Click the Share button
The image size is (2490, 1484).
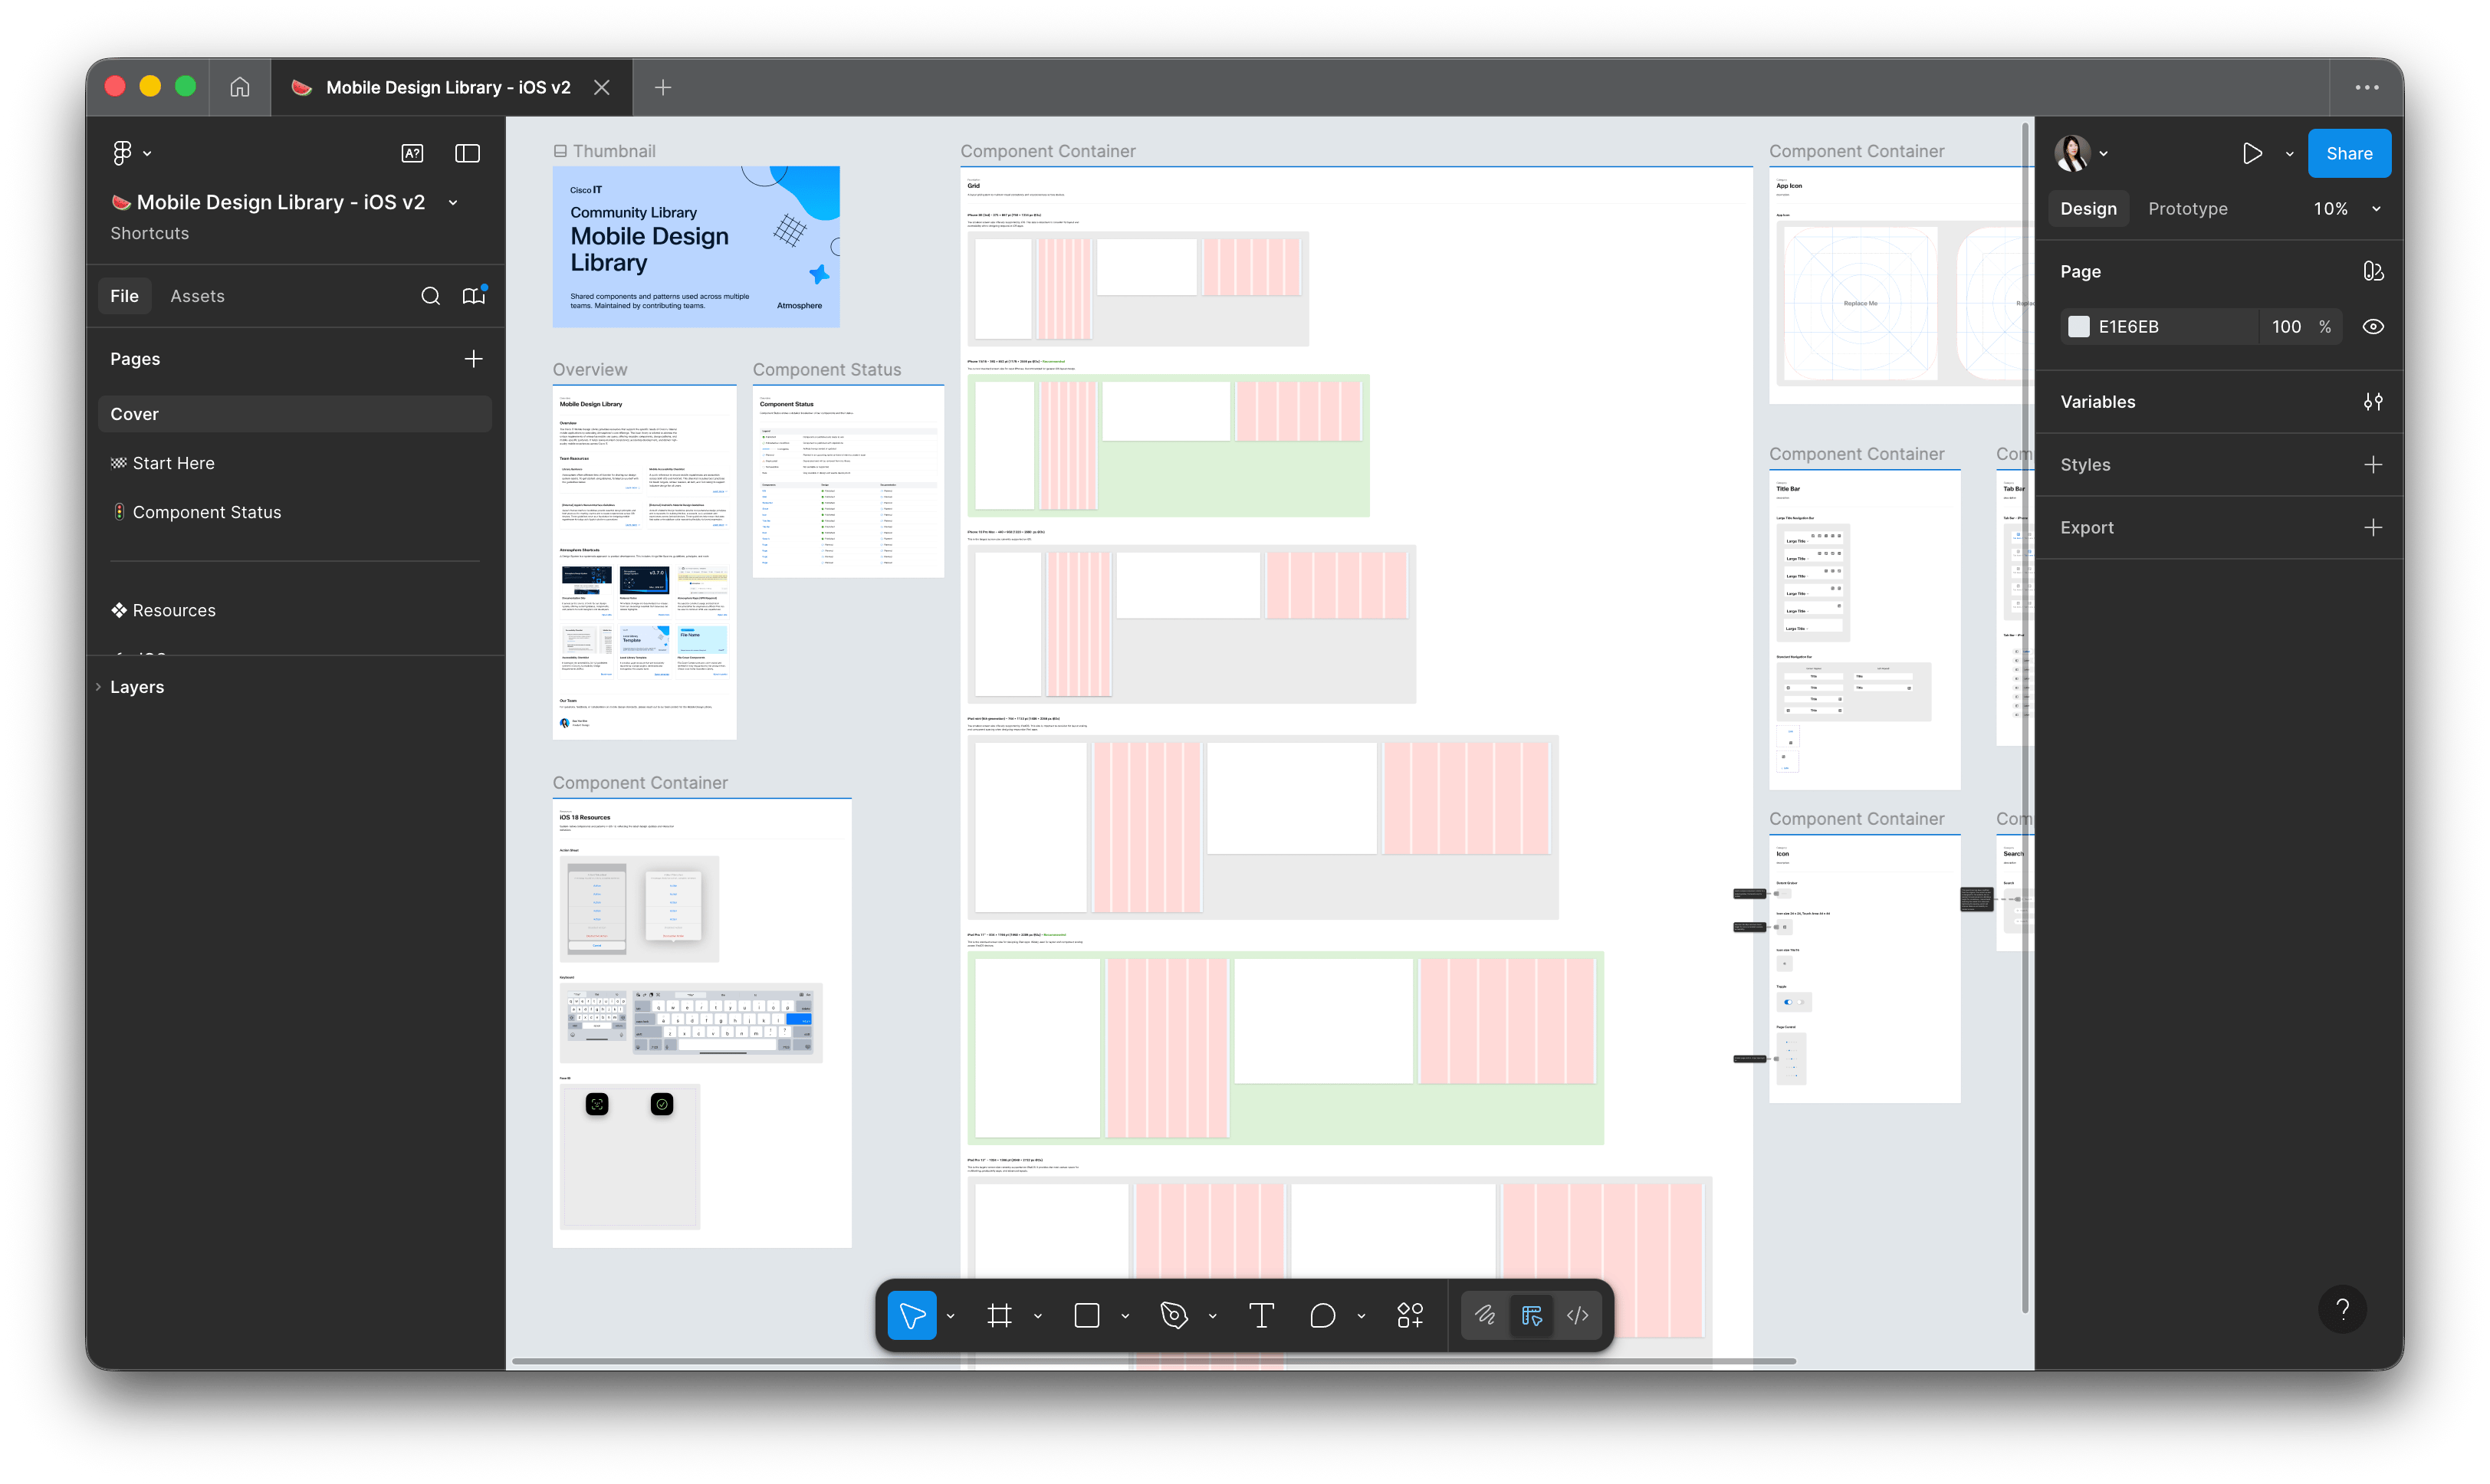2348,153
